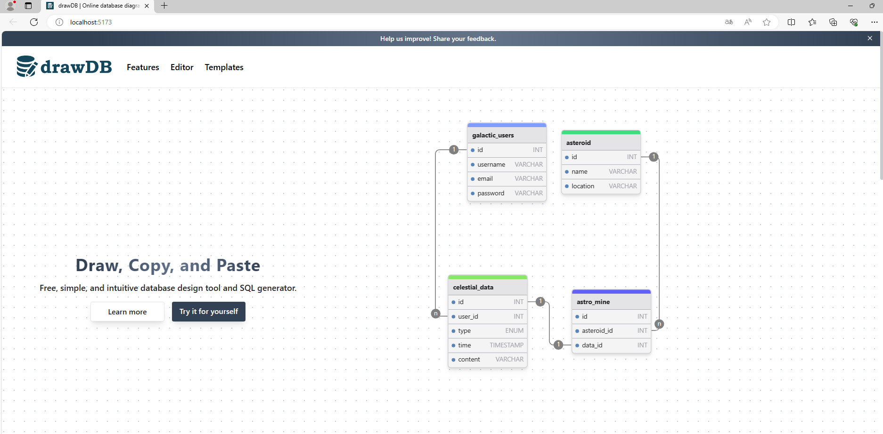The width and height of the screenshot is (883, 434).
Task: Close the drawDB browser tab
Action: [147, 6]
